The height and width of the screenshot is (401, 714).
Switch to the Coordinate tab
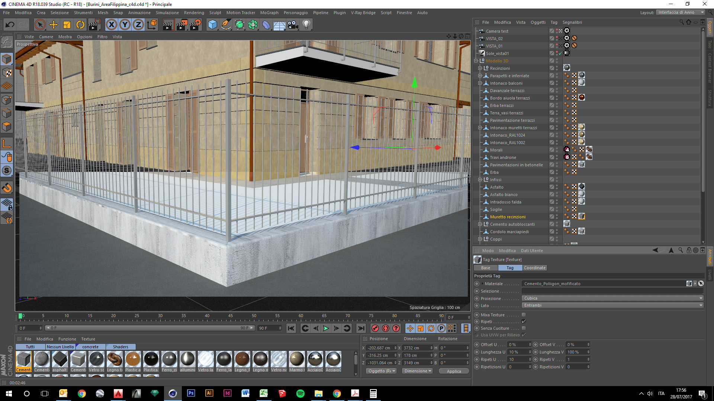tap(534, 268)
